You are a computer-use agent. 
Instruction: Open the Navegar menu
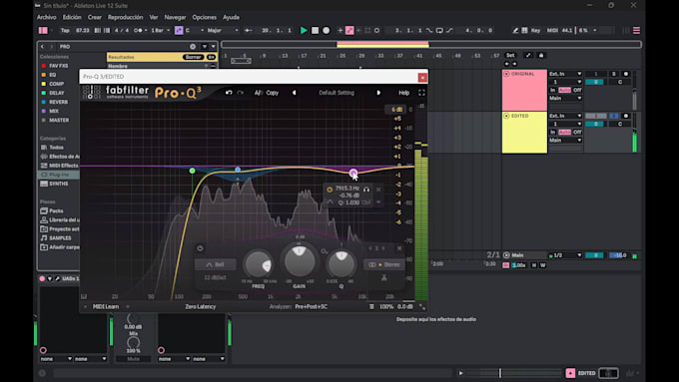[x=175, y=17]
